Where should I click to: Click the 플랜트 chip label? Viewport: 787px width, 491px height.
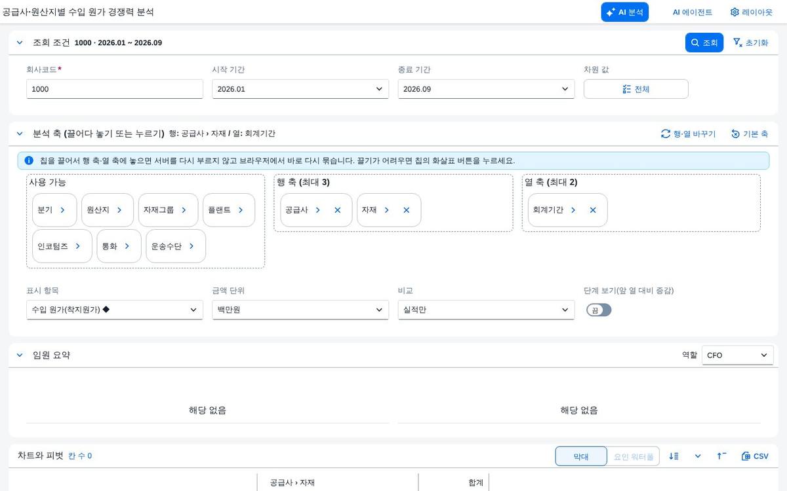(219, 210)
